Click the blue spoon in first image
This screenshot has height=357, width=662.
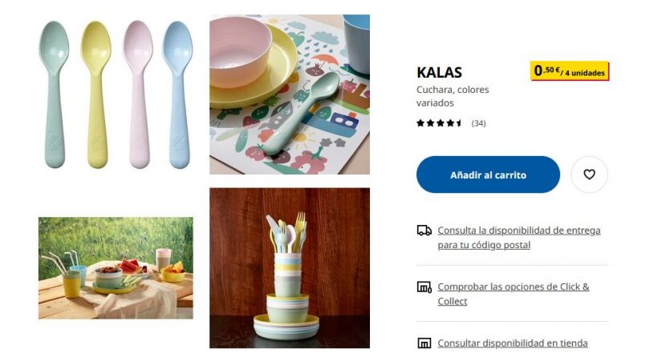pos(178,94)
